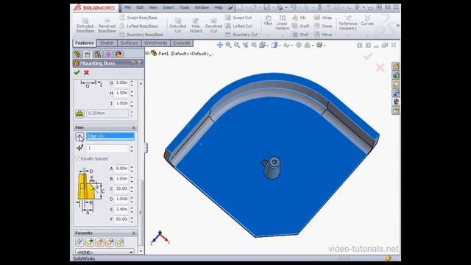The width and height of the screenshot is (471, 265).
Task: Open Reference Geometry tools
Action: (x=348, y=23)
